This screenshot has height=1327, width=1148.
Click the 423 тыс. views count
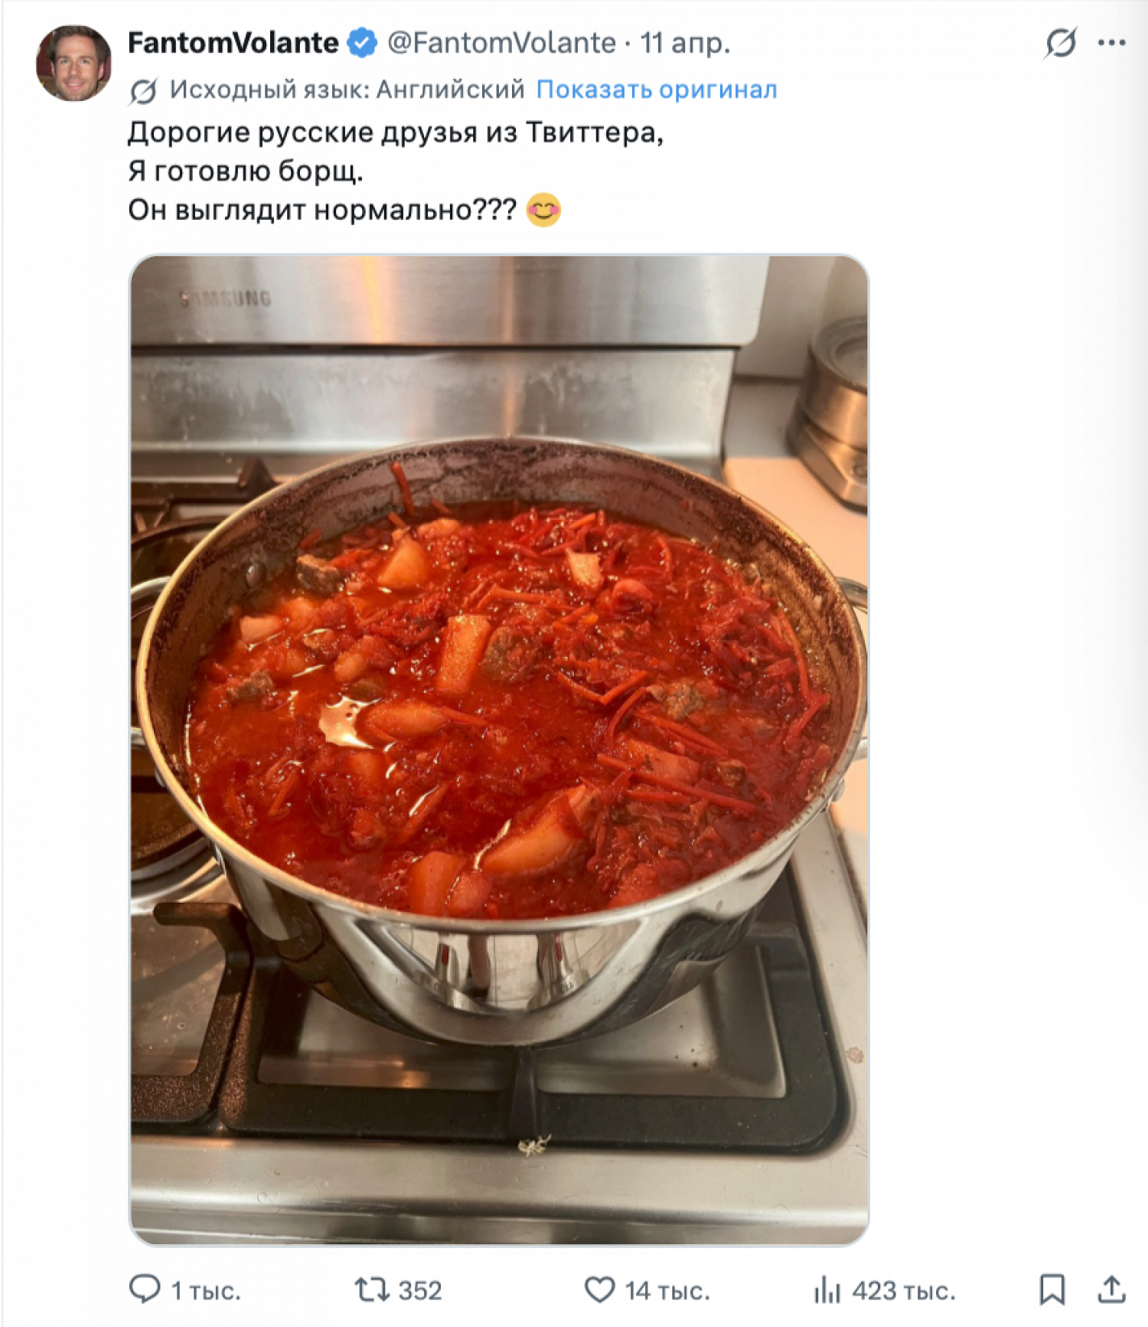[x=904, y=1290]
